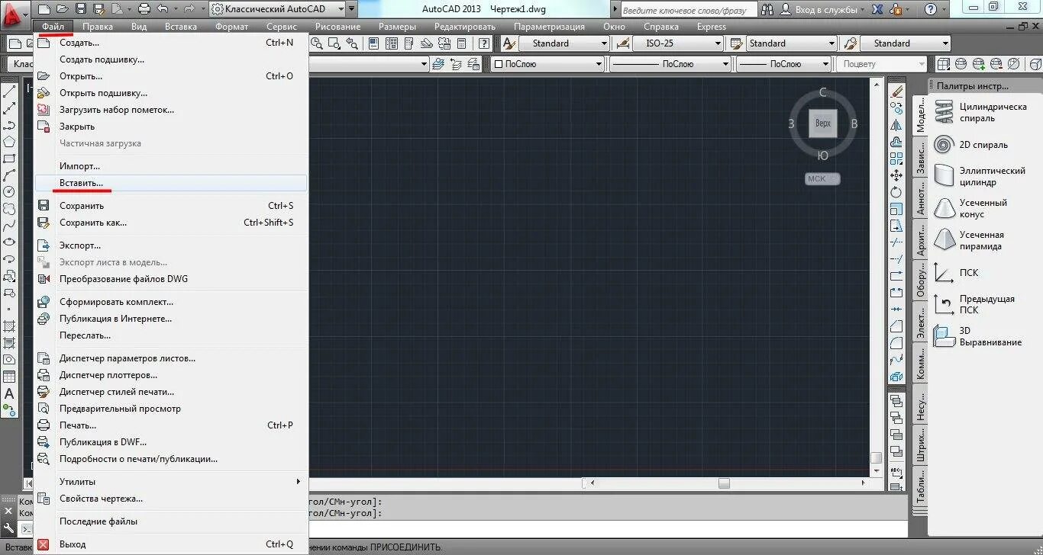Select the multiline Text A tool
Screen dimensions: 1043x555
(9, 393)
